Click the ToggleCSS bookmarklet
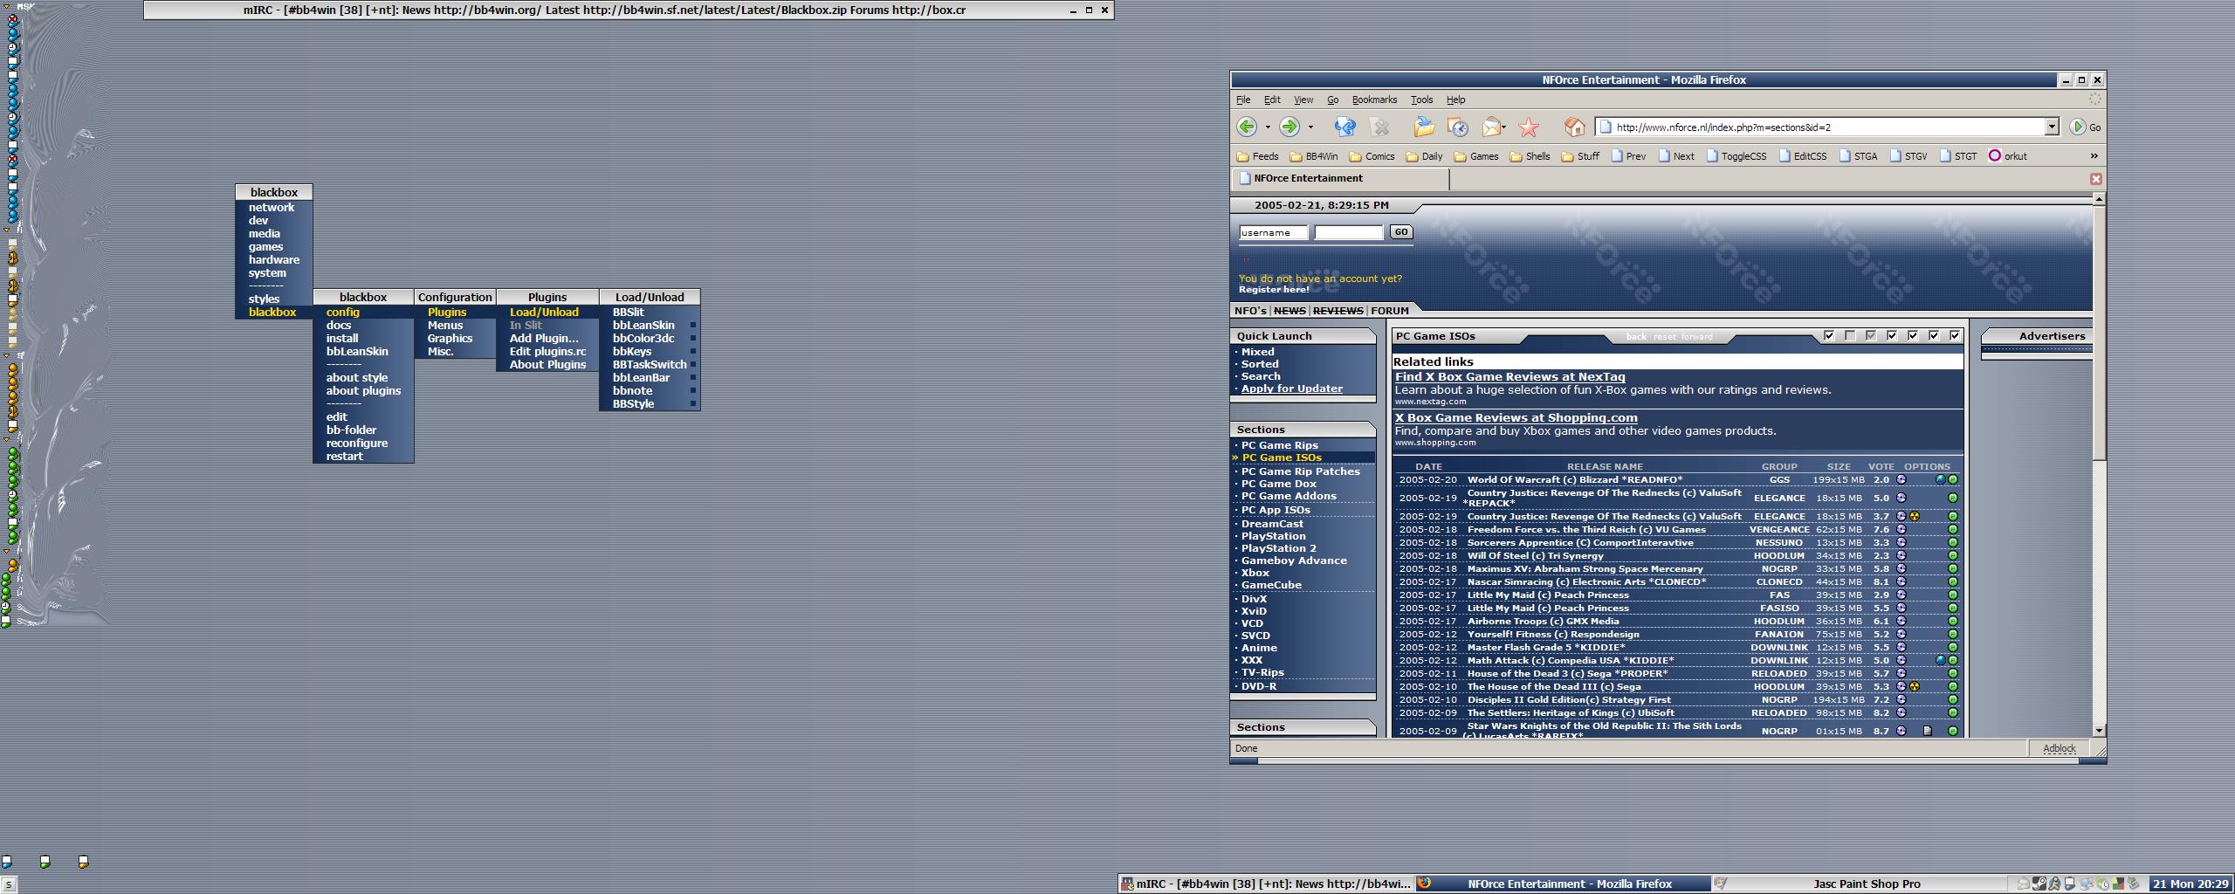 pyautogui.click(x=1736, y=156)
